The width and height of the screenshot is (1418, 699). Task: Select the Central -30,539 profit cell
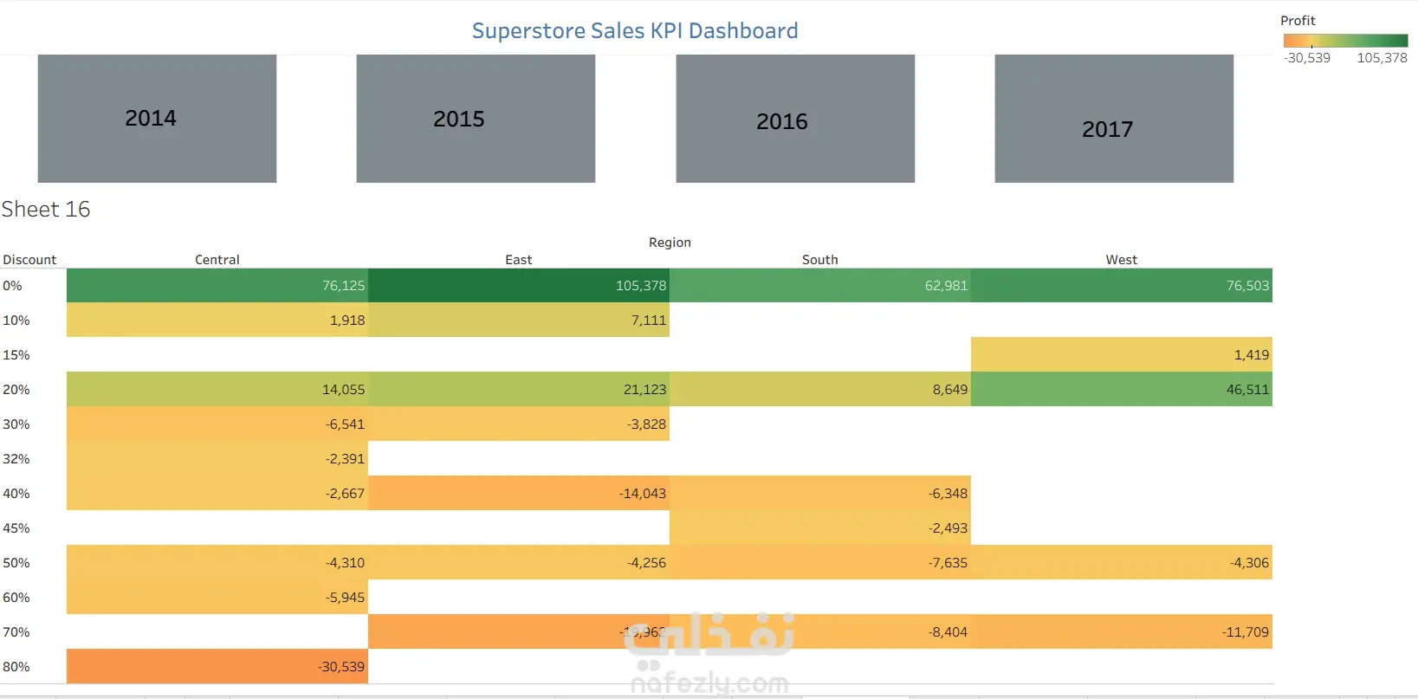pyautogui.click(x=217, y=667)
